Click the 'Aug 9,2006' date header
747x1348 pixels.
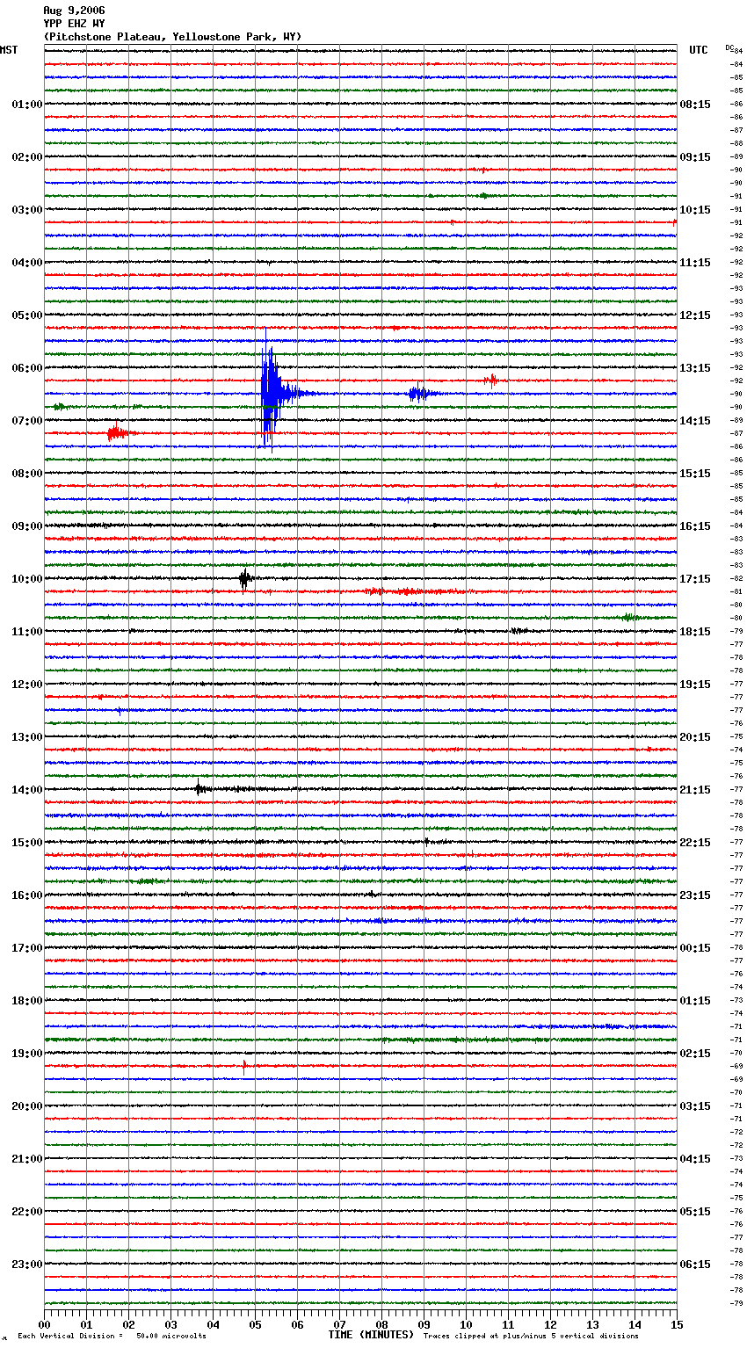click(74, 11)
